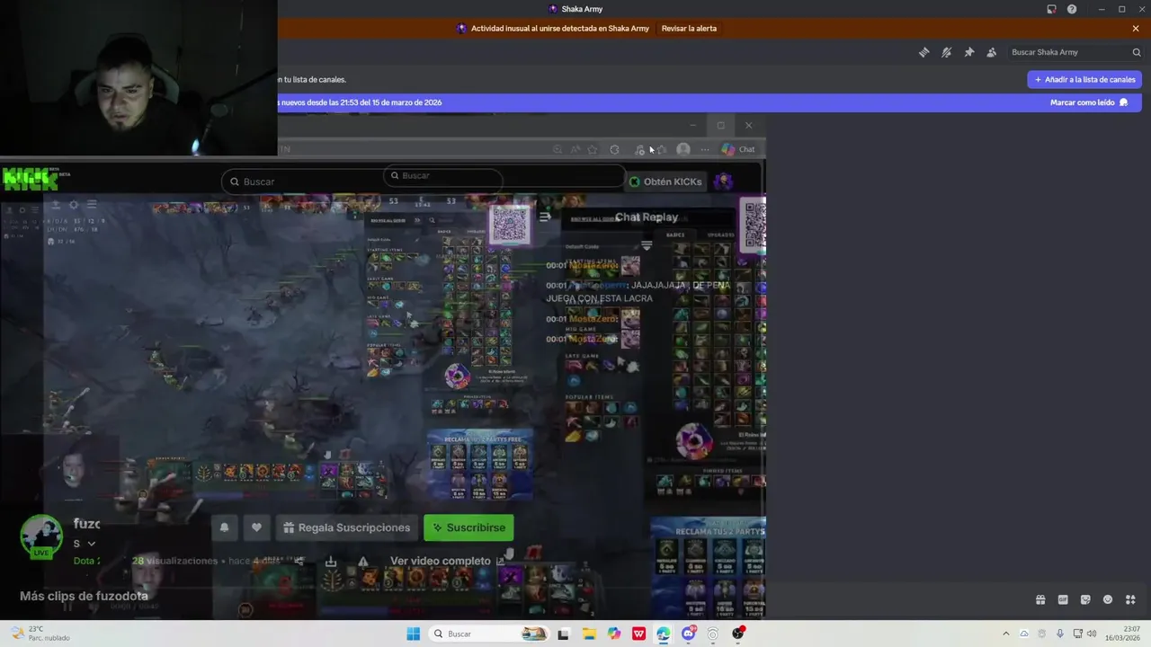Open Discord threads icon
Viewport: 1151px width, 647px height.
pyautogui.click(x=923, y=52)
